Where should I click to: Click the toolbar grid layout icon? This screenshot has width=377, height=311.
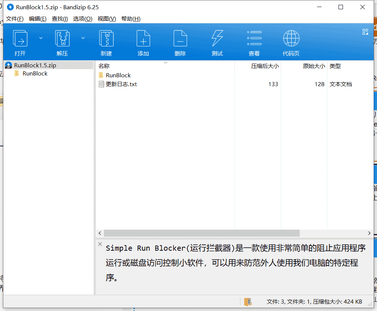[x=365, y=32]
